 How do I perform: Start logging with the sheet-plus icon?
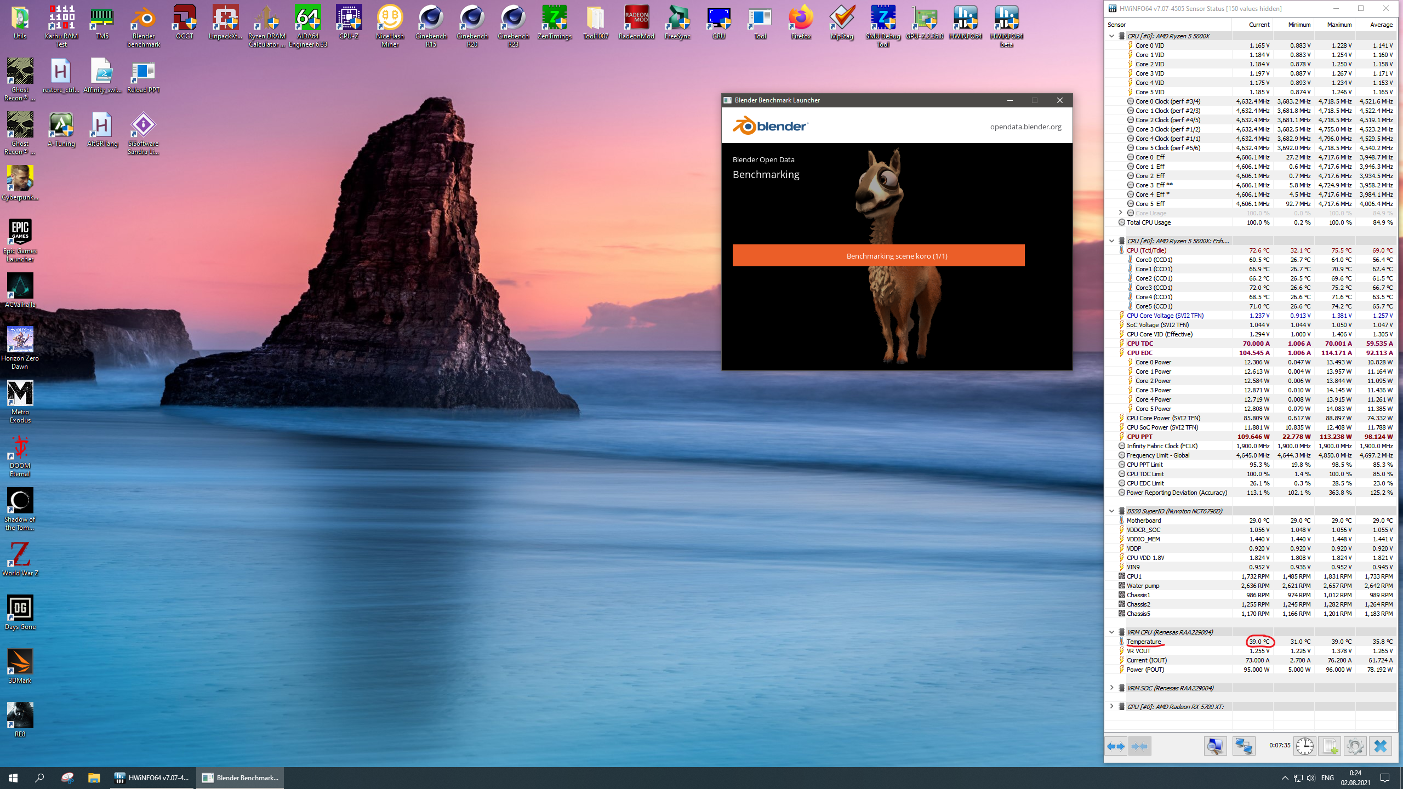(x=1330, y=746)
